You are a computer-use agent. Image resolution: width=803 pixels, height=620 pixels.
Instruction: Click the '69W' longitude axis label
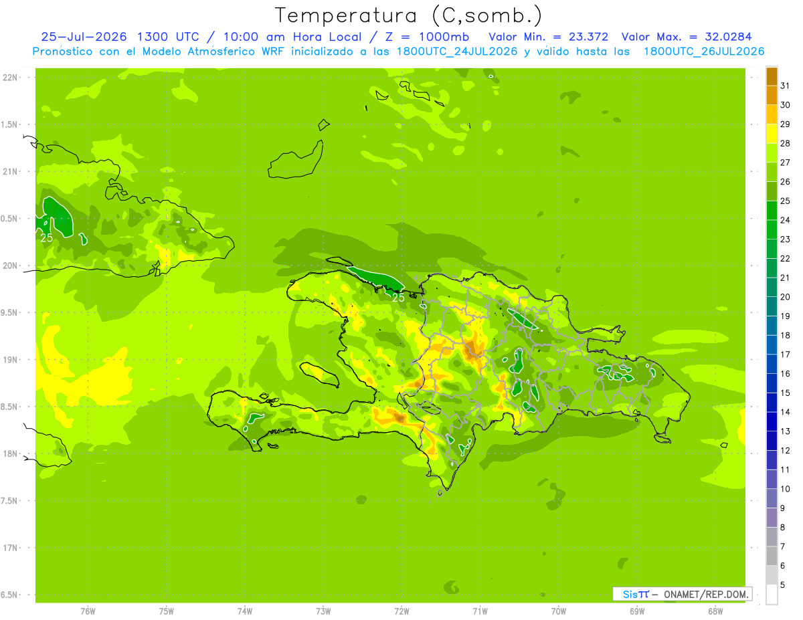point(637,611)
